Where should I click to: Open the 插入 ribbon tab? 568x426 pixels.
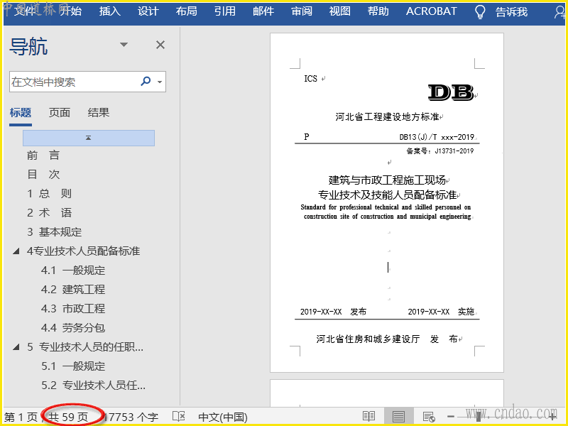110,11
